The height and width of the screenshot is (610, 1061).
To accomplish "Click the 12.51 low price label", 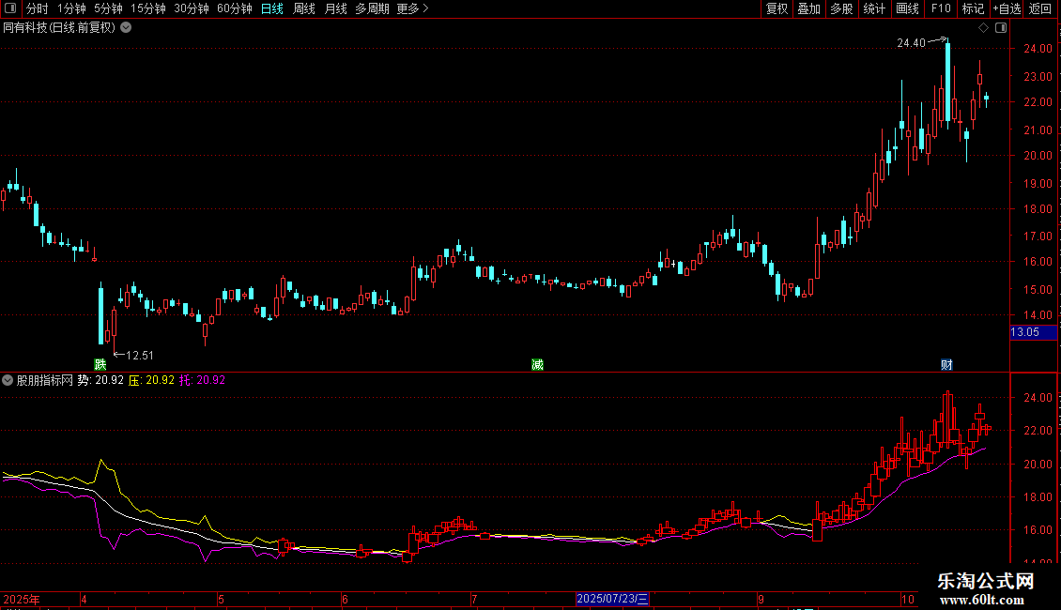I will (x=139, y=355).
